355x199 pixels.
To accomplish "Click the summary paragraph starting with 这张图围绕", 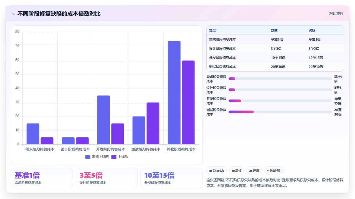I will click(275, 183).
